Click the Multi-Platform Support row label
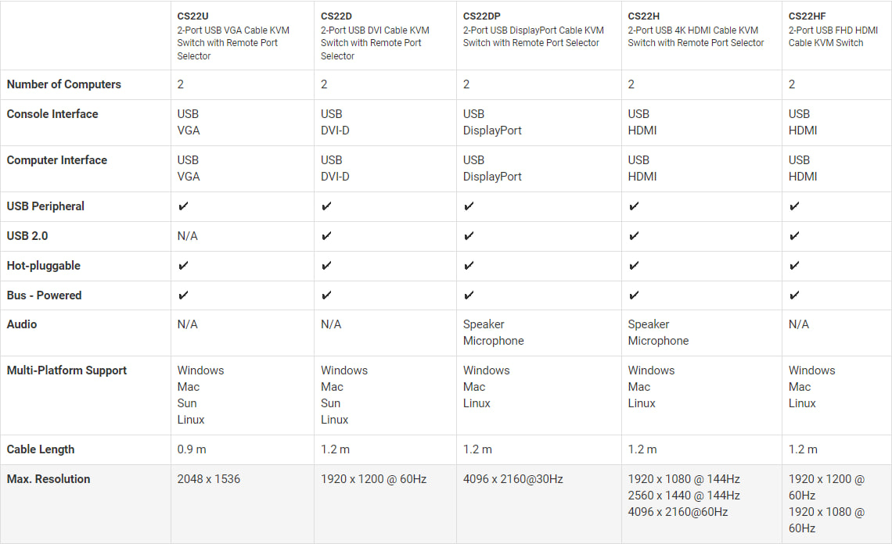Viewport: 892px width, 544px height. [x=67, y=370]
